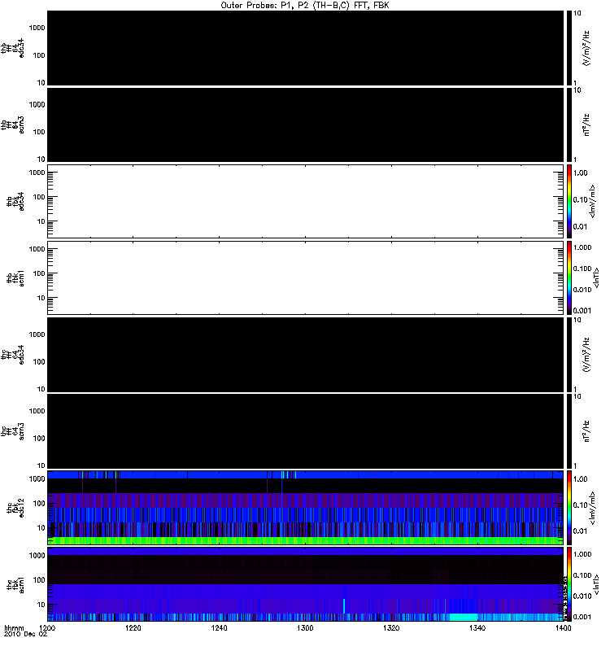The width and height of the screenshot is (610, 651).
Task: Click the '1.00' color bar value beside thb fbk edc34
Action: coord(580,173)
